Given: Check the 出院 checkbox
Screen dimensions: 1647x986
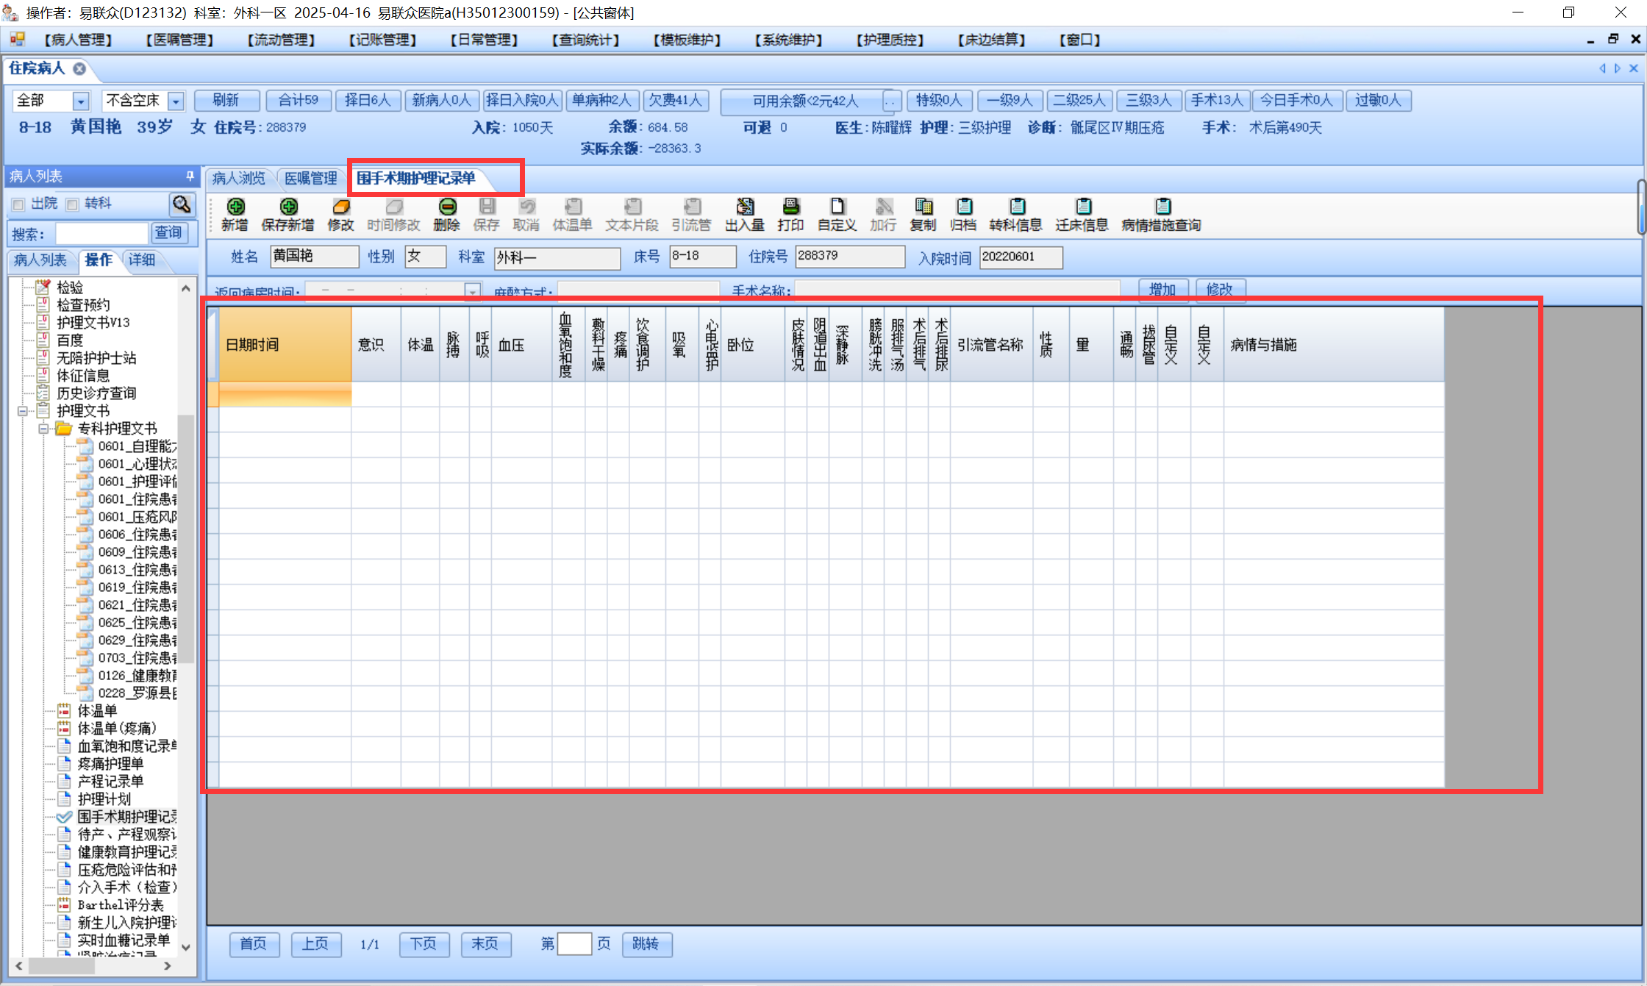Looking at the screenshot, I should click(19, 204).
